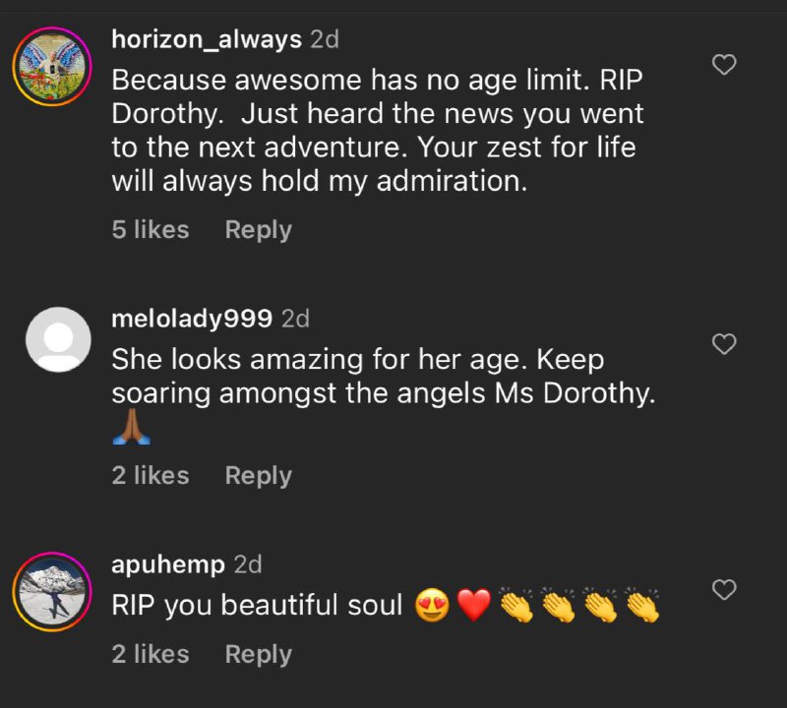The height and width of the screenshot is (708, 787).
Task: Heart apuhemp's RIP comment
Action: [724, 590]
